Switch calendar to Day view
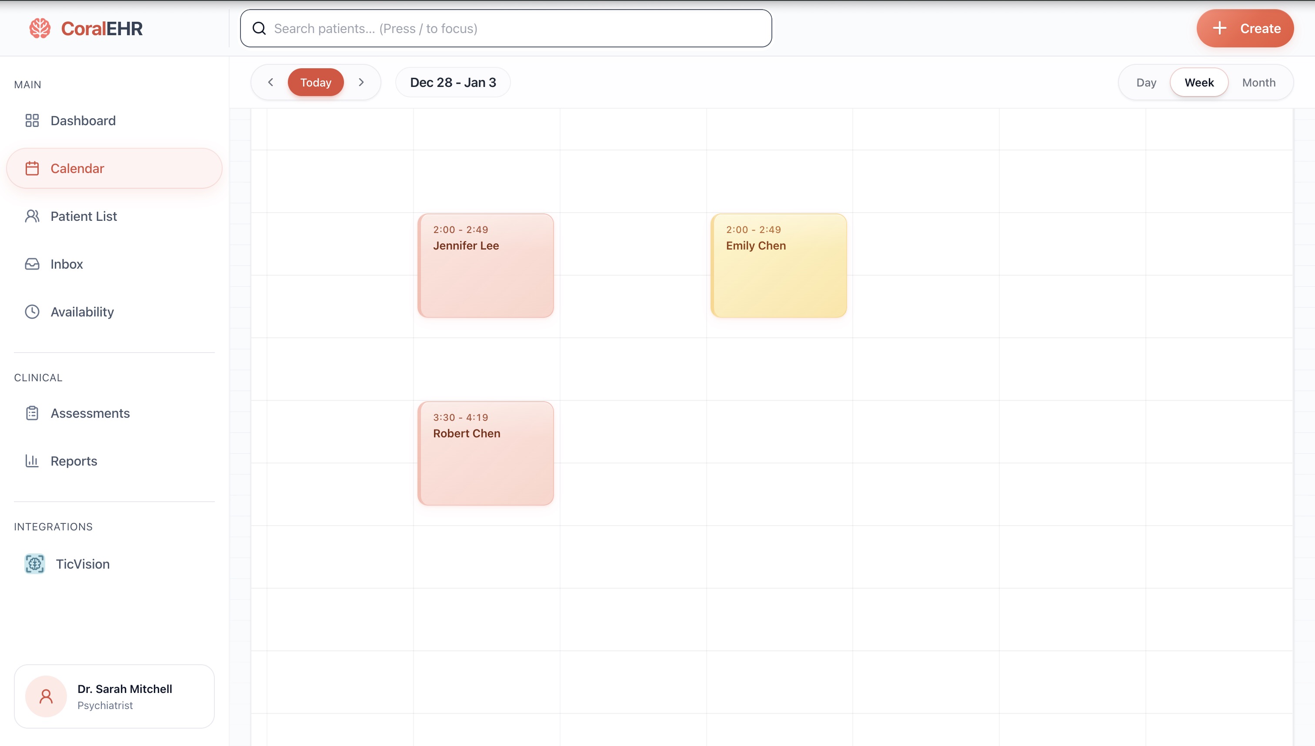Viewport: 1315px width, 746px height. pos(1146,83)
